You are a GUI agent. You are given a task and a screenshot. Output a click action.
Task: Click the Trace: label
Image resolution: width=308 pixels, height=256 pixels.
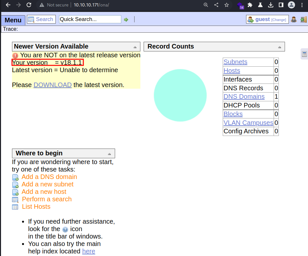click(x=10, y=29)
